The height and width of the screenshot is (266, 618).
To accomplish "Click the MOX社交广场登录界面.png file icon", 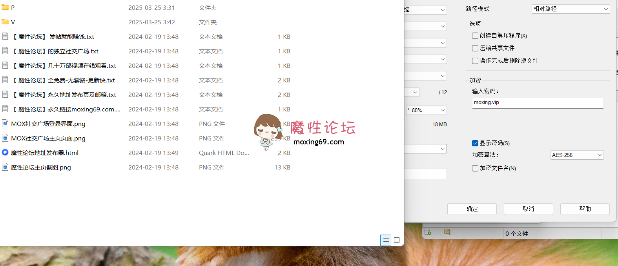I will point(5,124).
